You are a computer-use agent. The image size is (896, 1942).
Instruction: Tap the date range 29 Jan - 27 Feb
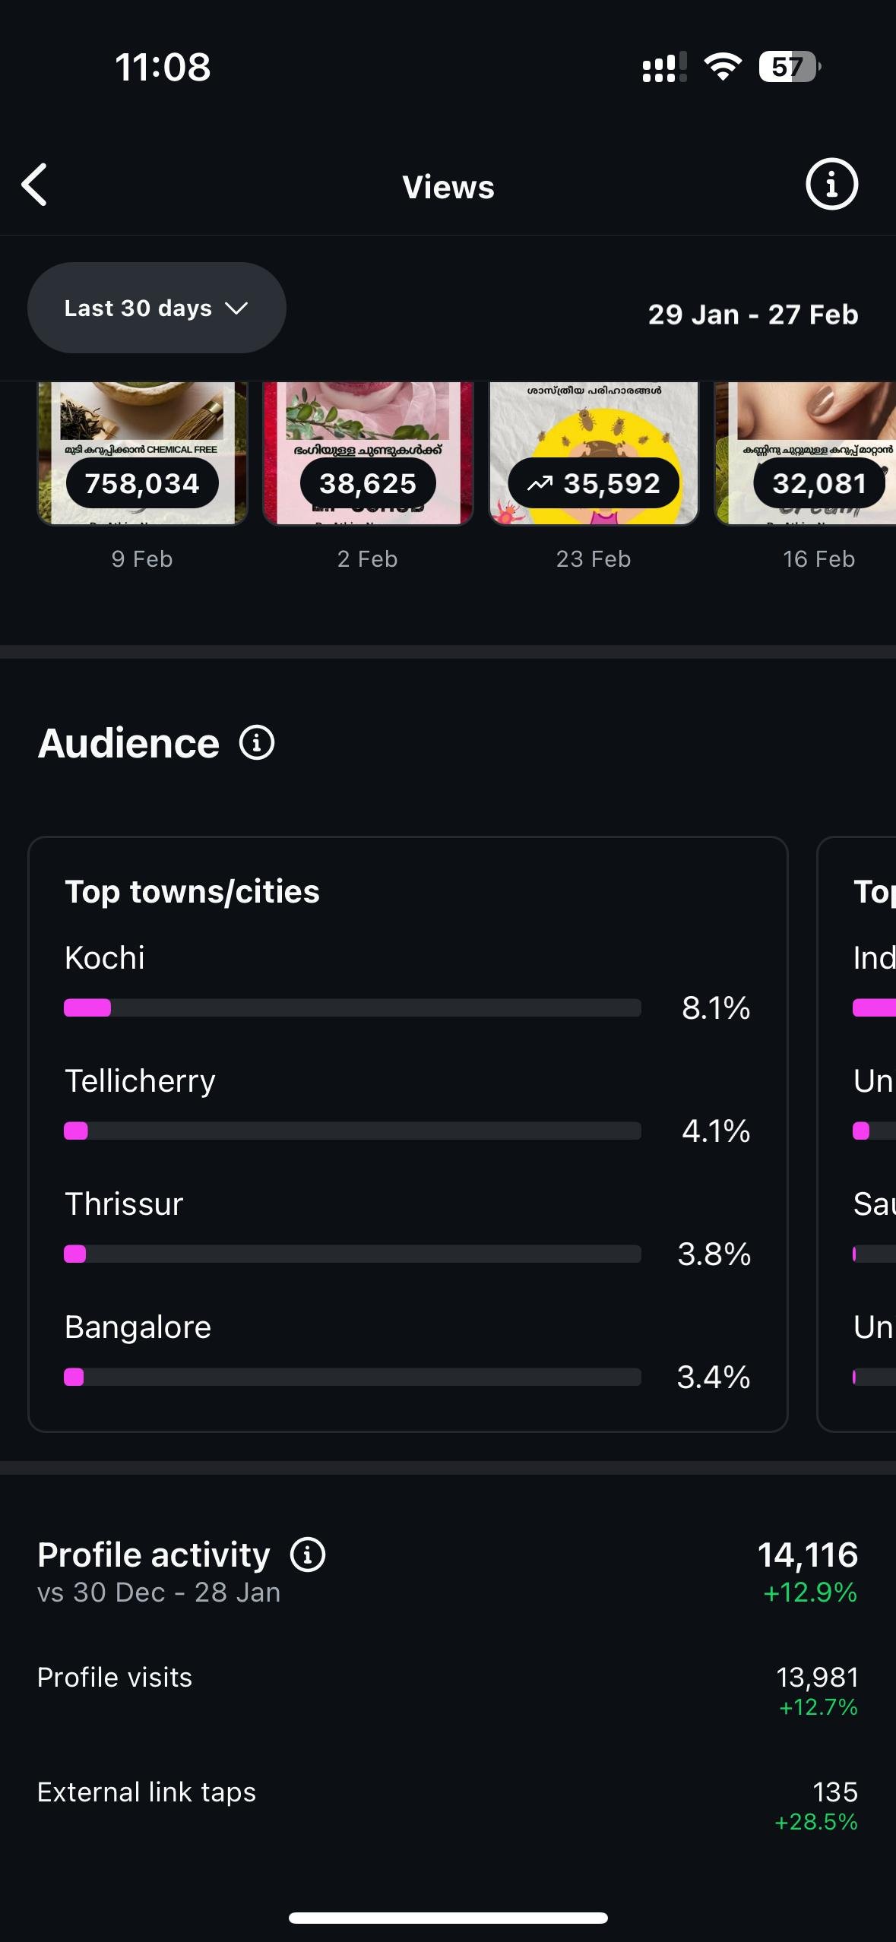752,315
